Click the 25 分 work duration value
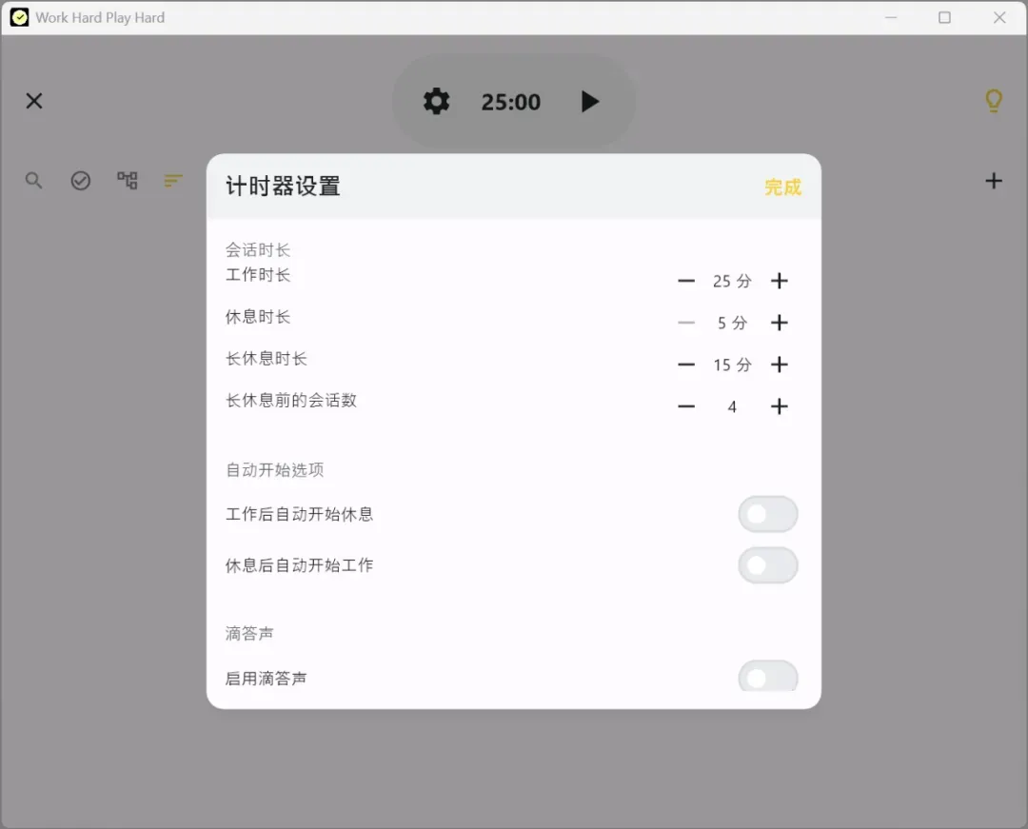 point(732,281)
